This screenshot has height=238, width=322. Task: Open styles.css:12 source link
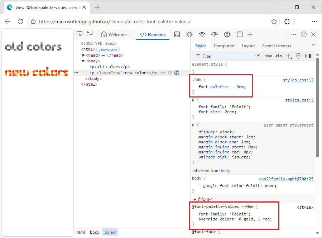pyautogui.click(x=298, y=80)
